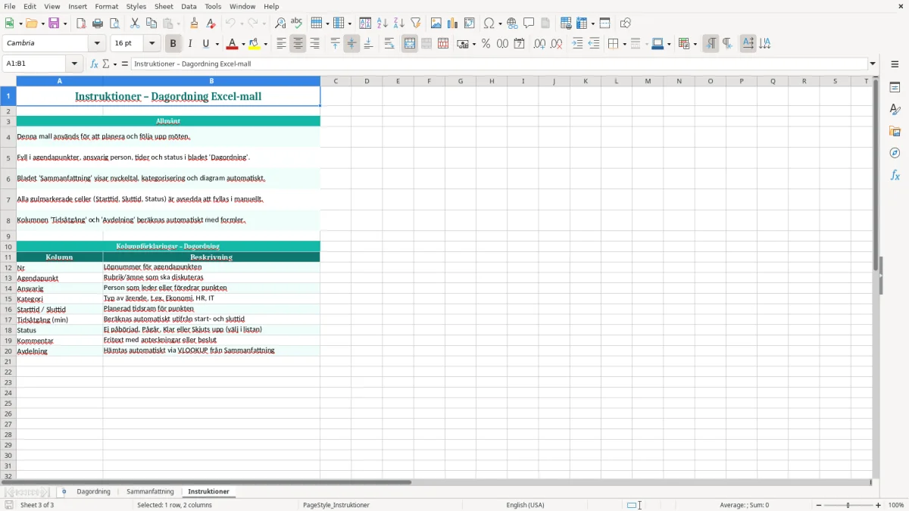
Task: Expand Name Box dropdown
Action: click(x=74, y=64)
